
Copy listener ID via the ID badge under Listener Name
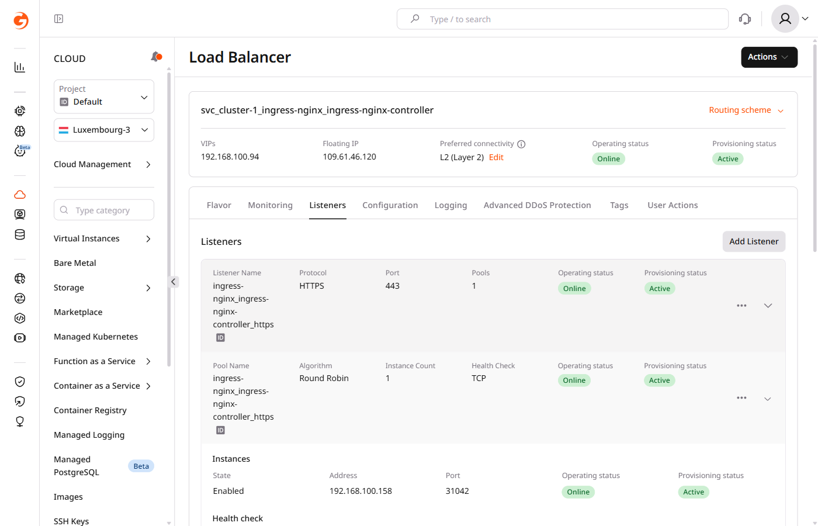pos(220,338)
